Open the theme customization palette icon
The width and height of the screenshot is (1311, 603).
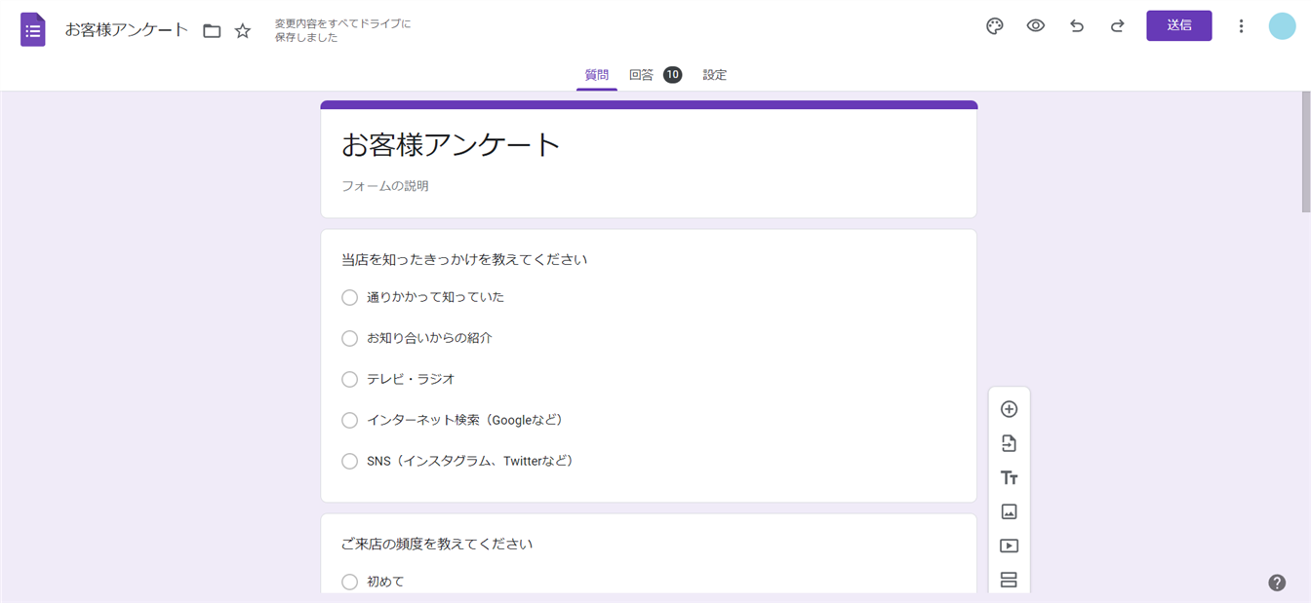994,26
